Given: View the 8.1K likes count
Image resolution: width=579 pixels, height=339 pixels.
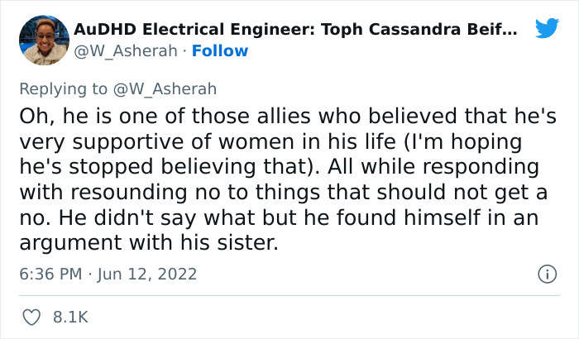Looking at the screenshot, I should pos(70,317).
